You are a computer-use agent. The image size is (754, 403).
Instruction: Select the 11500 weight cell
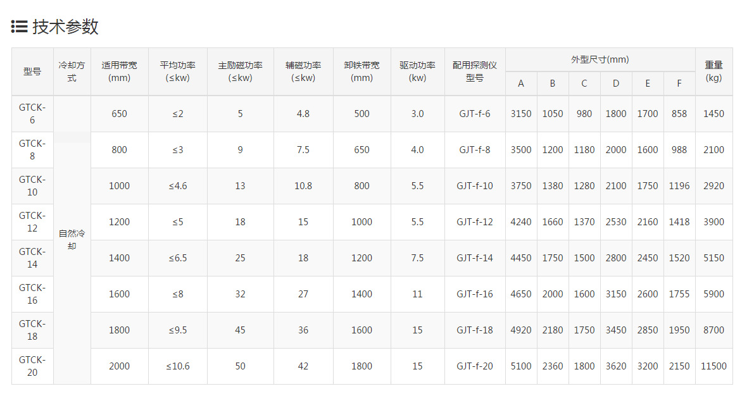713,366
